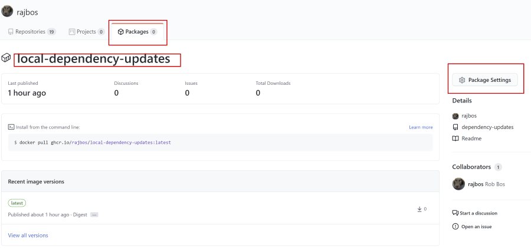Click the book icon beside Readme
The height and width of the screenshot is (248, 531).
point(455,138)
